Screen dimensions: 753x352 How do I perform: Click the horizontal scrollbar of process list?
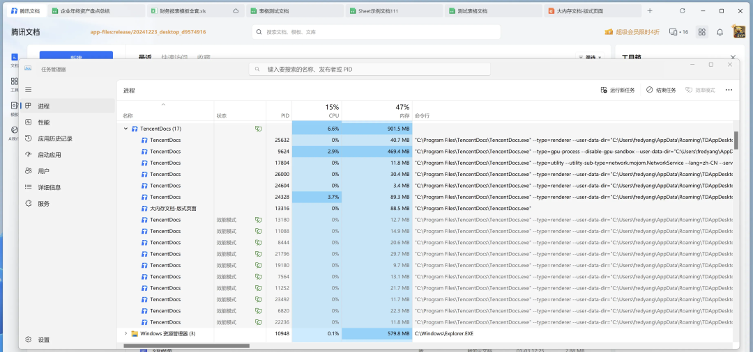coord(186,345)
